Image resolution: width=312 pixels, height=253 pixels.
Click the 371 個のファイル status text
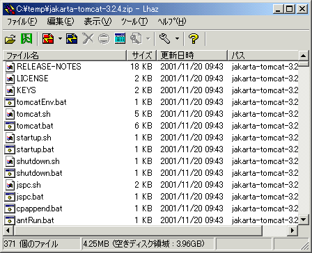31,244
